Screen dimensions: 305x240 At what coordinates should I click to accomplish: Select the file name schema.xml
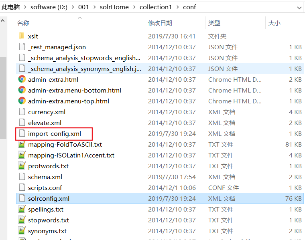45,177
